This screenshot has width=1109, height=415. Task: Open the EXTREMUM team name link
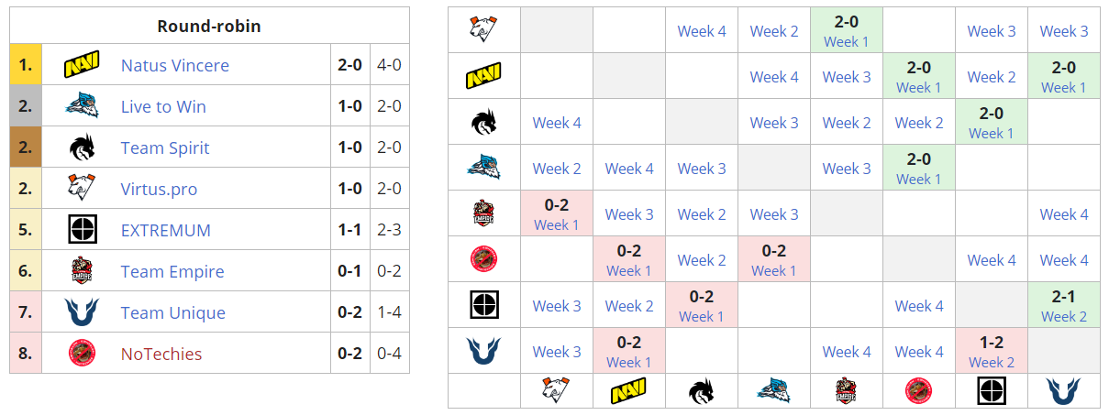tap(166, 231)
